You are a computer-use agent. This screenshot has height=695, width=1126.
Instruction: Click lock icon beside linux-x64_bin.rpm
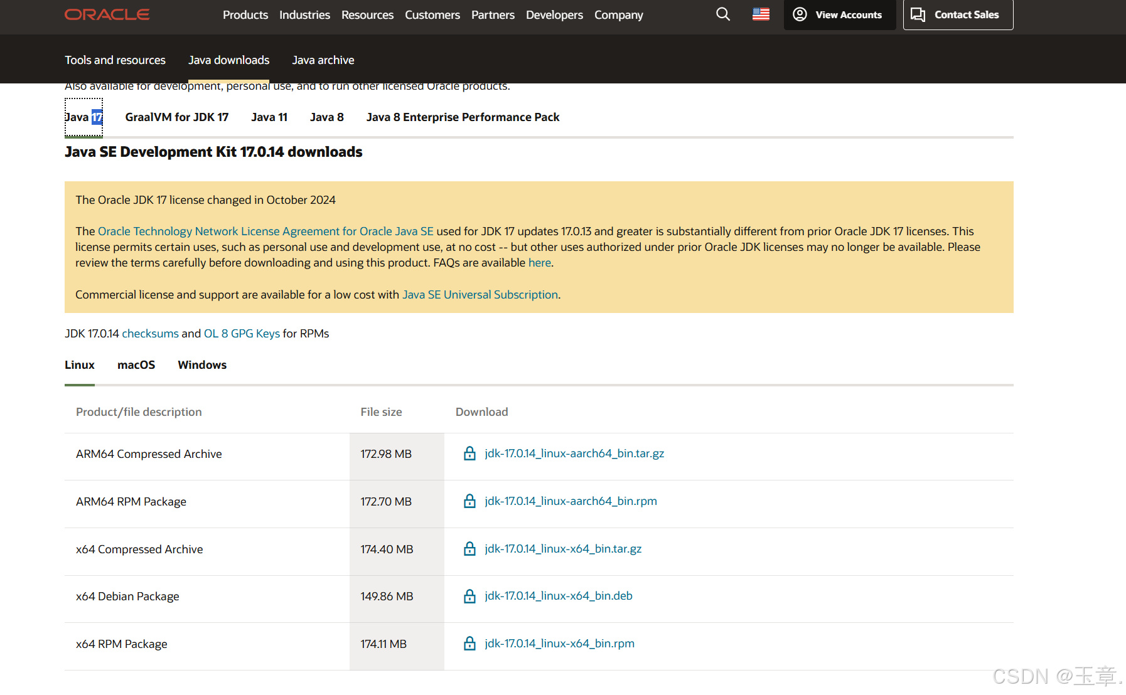click(469, 643)
